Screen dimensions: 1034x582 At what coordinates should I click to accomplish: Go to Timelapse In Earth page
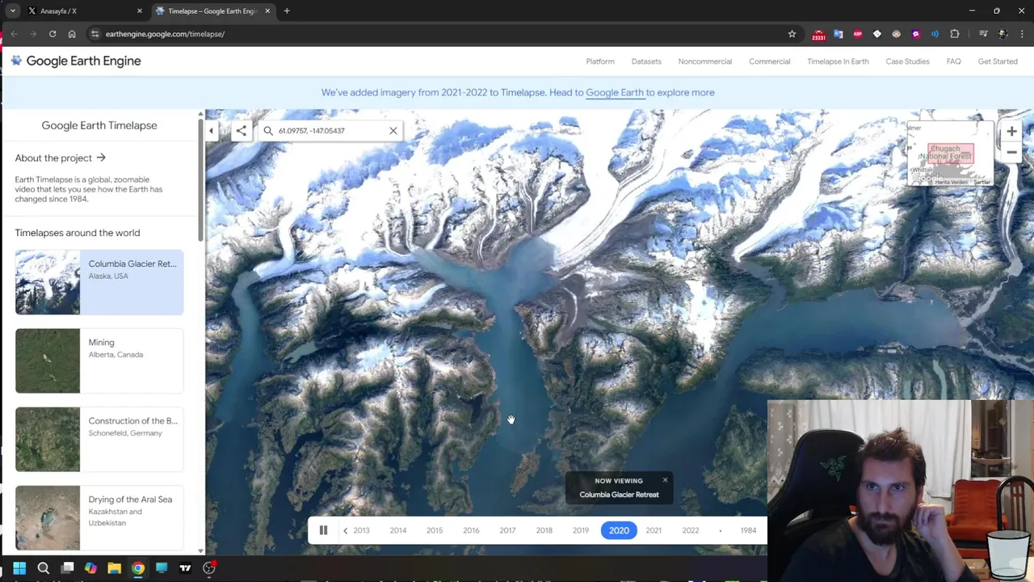click(838, 61)
